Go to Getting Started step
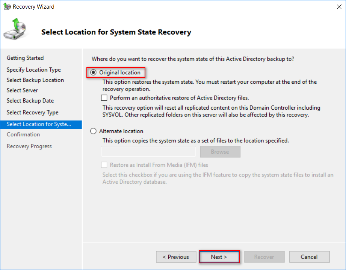The width and height of the screenshot is (346, 270). click(x=25, y=58)
